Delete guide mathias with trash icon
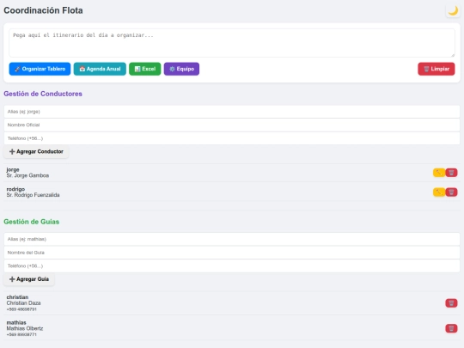The width and height of the screenshot is (464, 348). (451, 328)
